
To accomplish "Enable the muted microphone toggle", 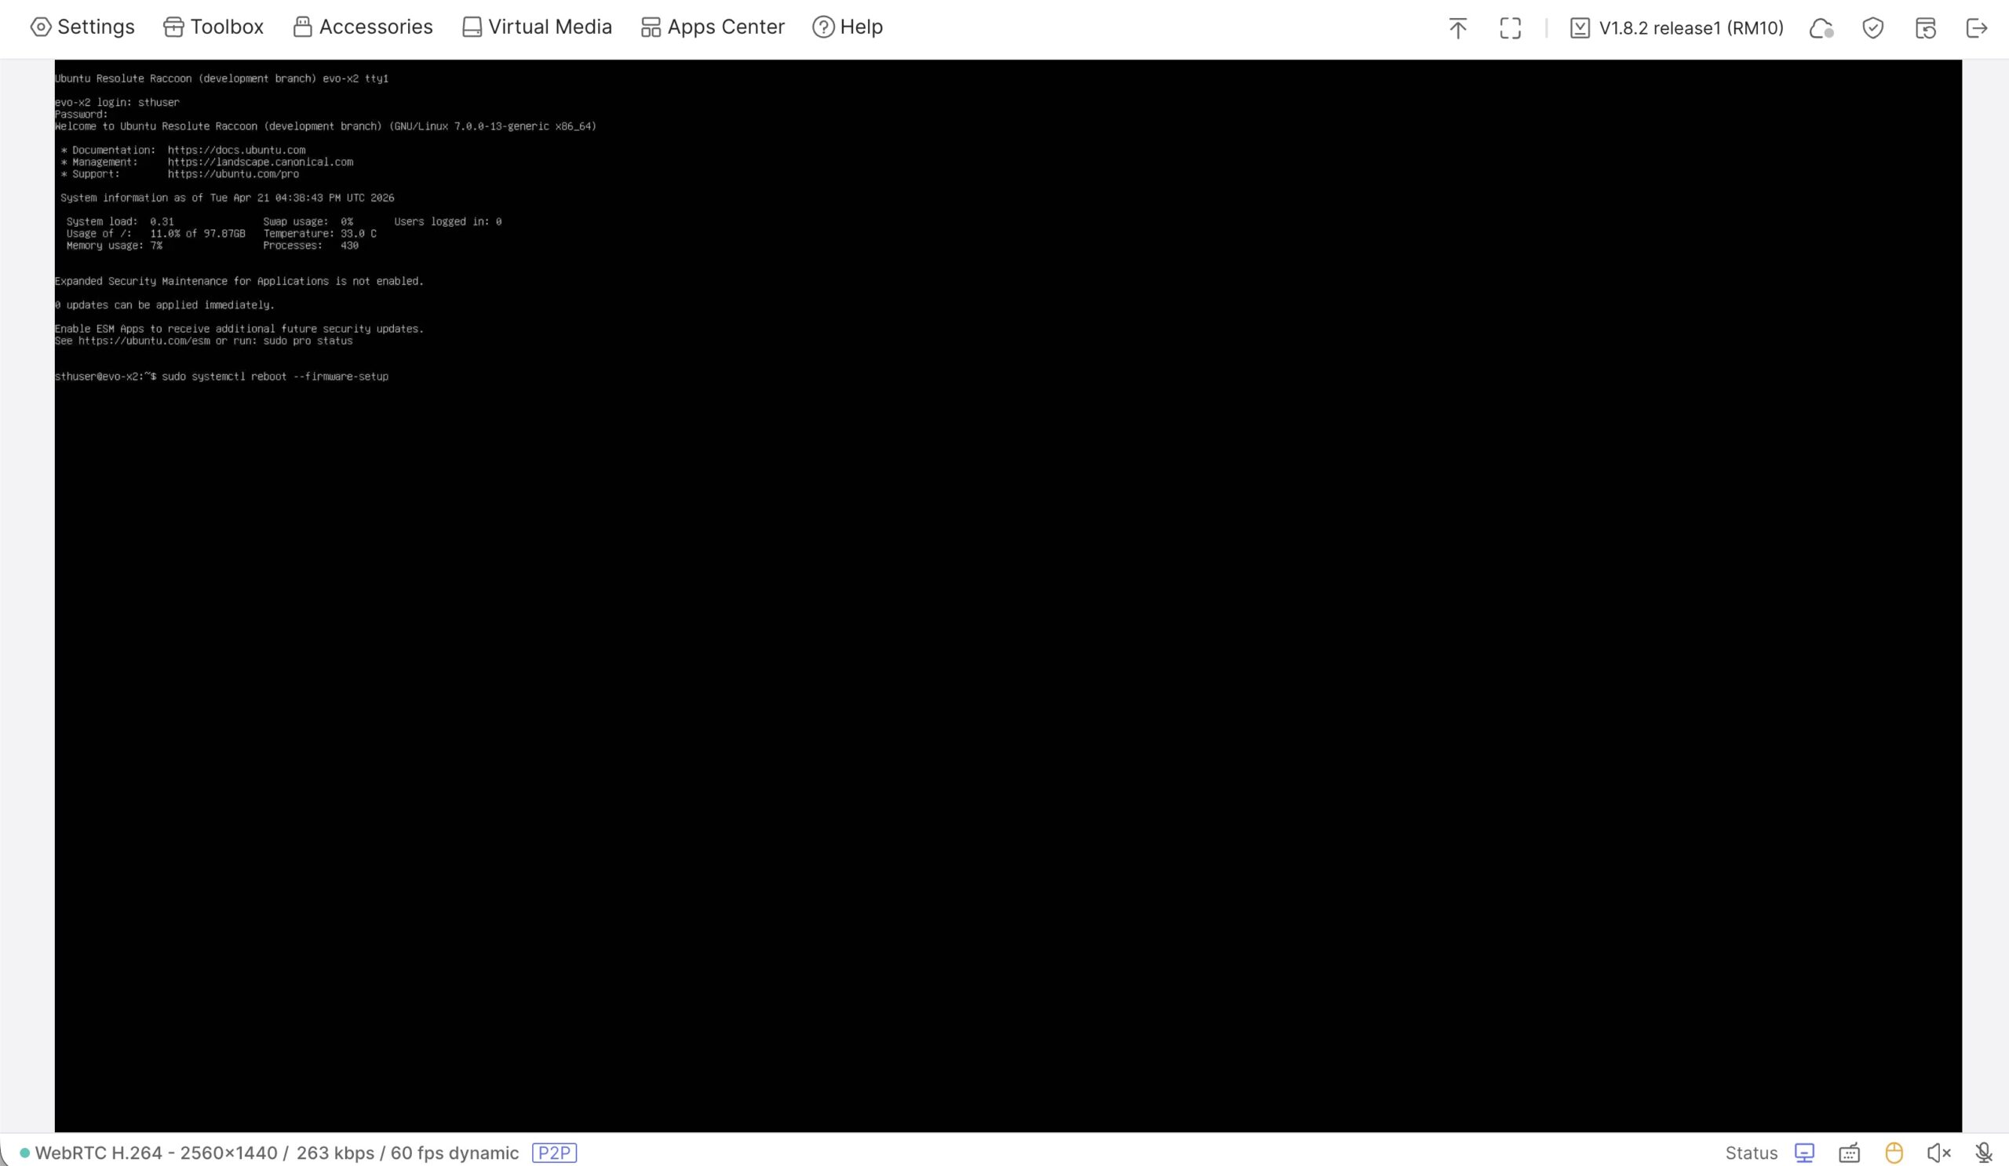I will click(x=1983, y=1153).
